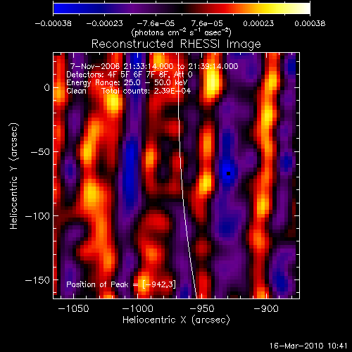Click the color bar value '-0.00023'

(104, 23)
